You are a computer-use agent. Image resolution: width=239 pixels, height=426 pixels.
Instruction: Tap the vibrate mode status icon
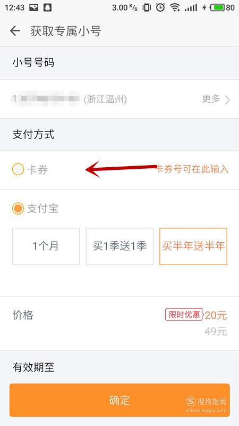pyautogui.click(x=147, y=7)
